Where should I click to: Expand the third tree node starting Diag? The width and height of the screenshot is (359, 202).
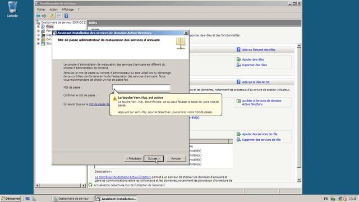point(38,35)
